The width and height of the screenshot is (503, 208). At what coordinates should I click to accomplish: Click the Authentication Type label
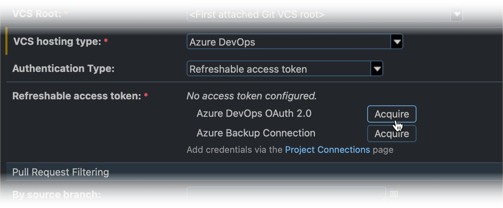[63, 68]
